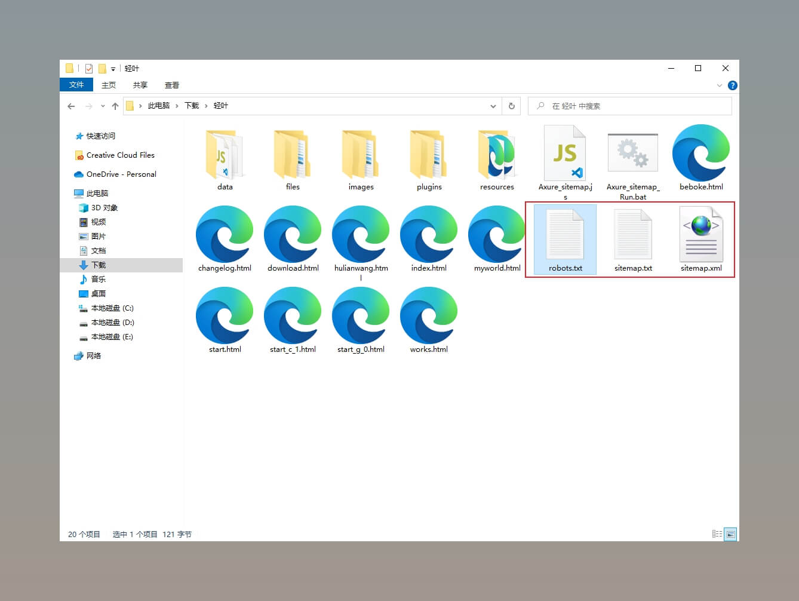Image resolution: width=799 pixels, height=601 pixels.
Task: Open the 主页 ribbon tab
Action: 109,85
